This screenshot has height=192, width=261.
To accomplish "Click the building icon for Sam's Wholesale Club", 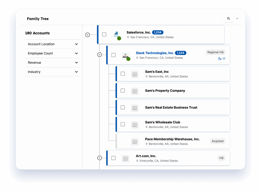I will coord(135,125).
